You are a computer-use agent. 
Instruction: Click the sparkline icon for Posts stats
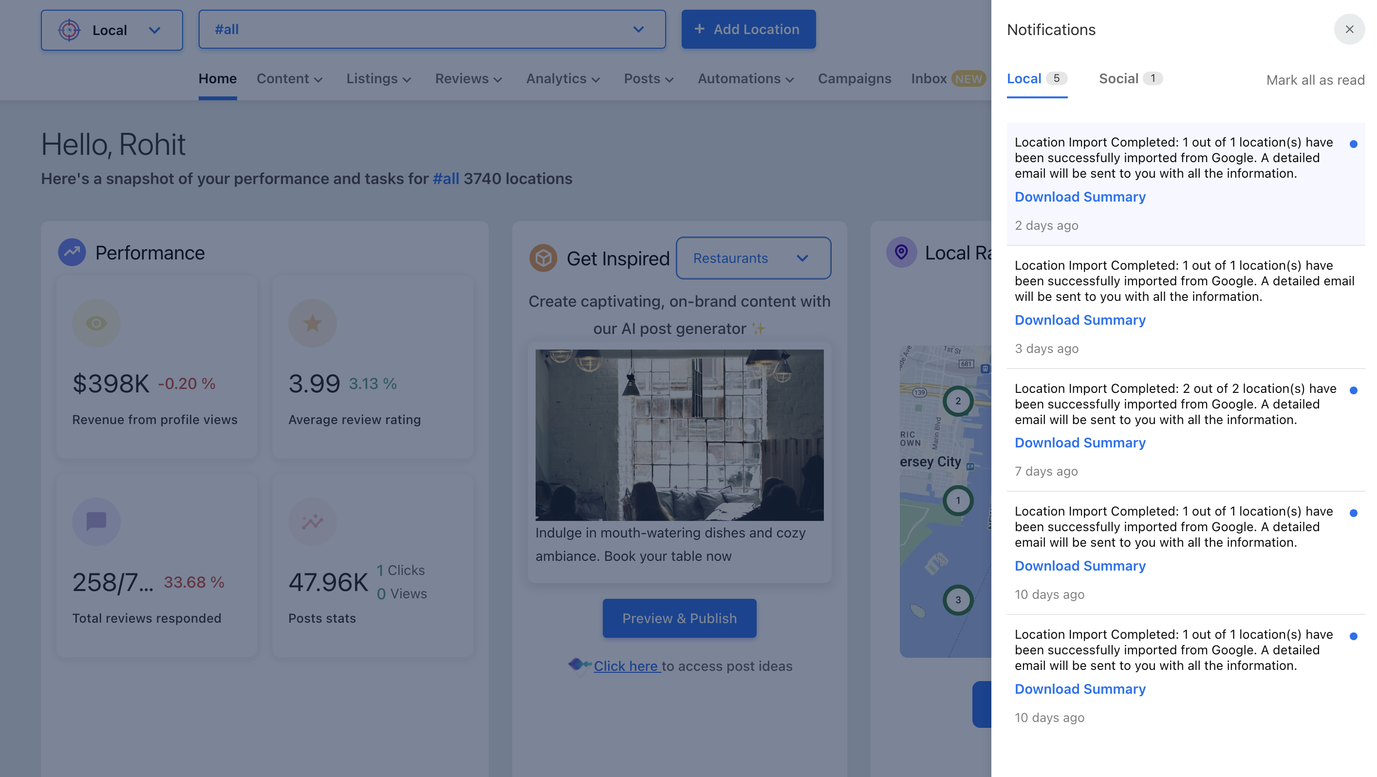[312, 521]
